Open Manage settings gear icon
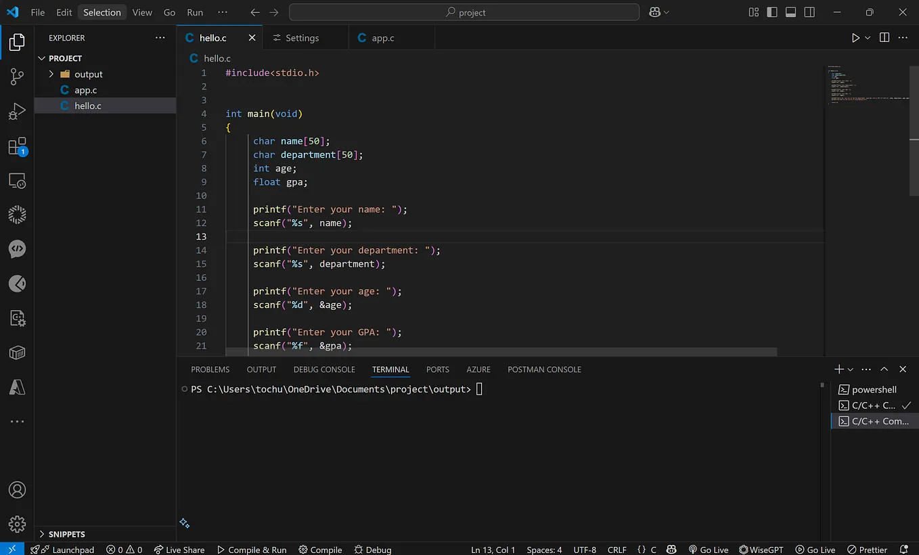The image size is (919, 555). click(x=17, y=524)
